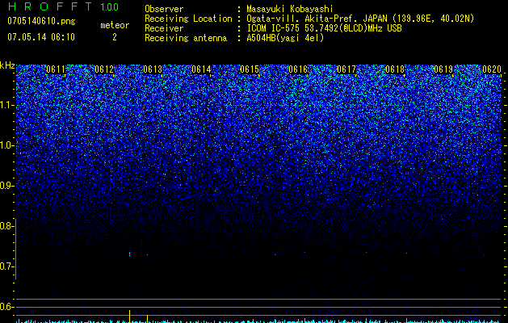Click the 0617 time marker
Viewport: 508px width, 323px height.
click(x=346, y=69)
